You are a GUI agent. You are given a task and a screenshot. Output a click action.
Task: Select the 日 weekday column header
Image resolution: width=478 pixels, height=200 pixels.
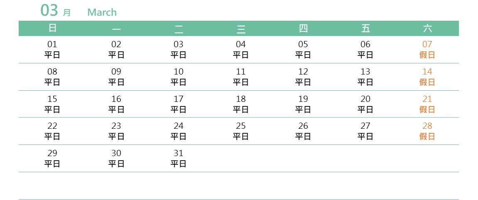click(x=52, y=28)
